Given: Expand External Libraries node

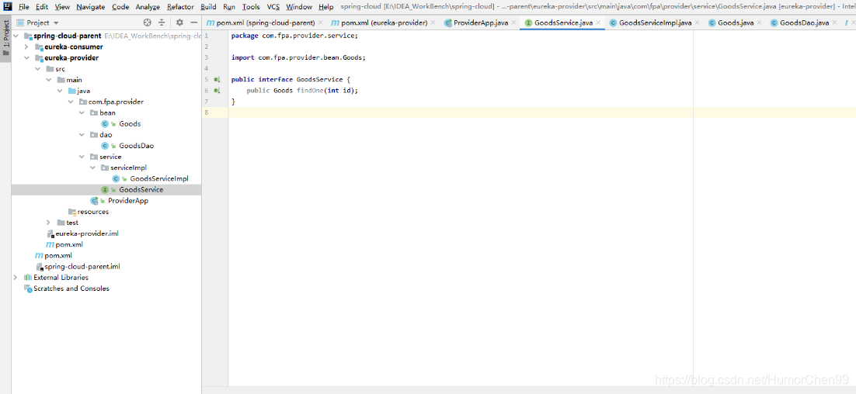Looking at the screenshot, I should [x=16, y=278].
